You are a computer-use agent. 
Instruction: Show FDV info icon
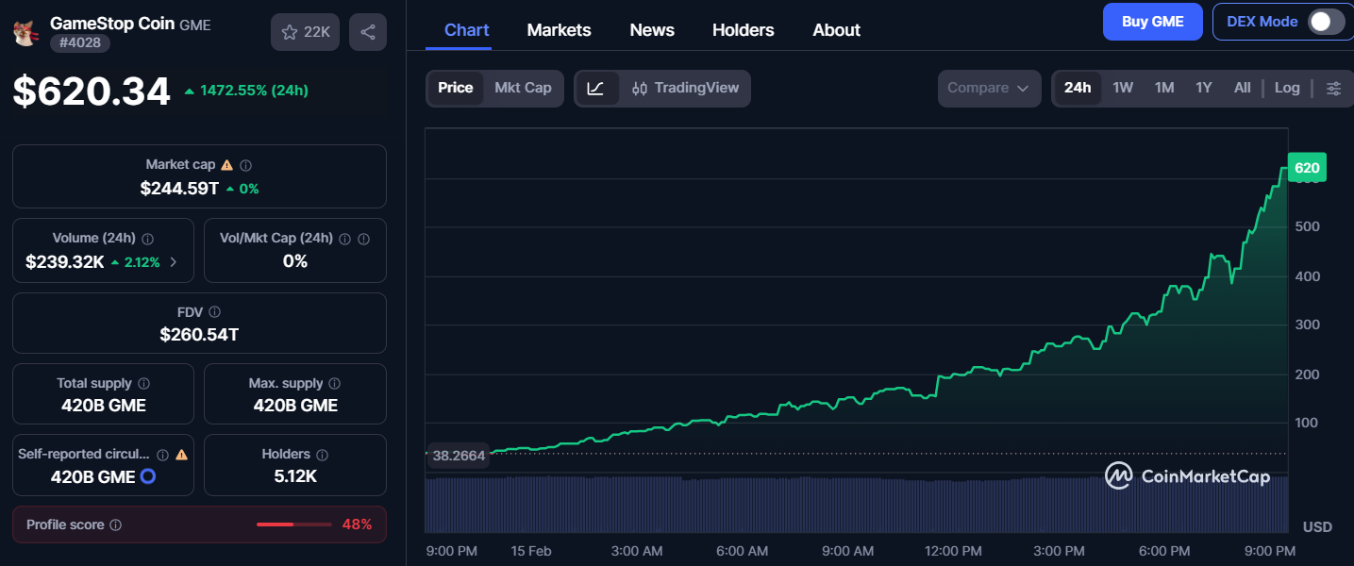(214, 312)
